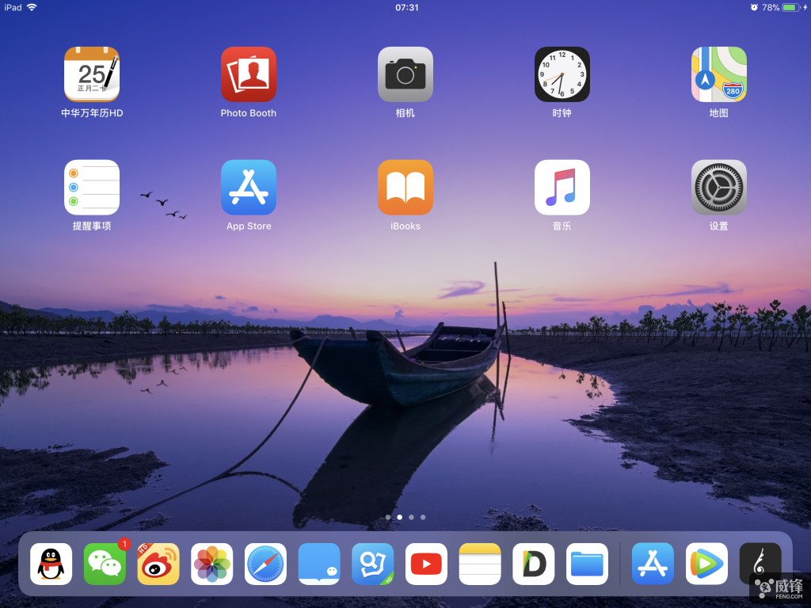The image size is (811, 608).
Task: Launch the iBooks app
Action: (405, 188)
